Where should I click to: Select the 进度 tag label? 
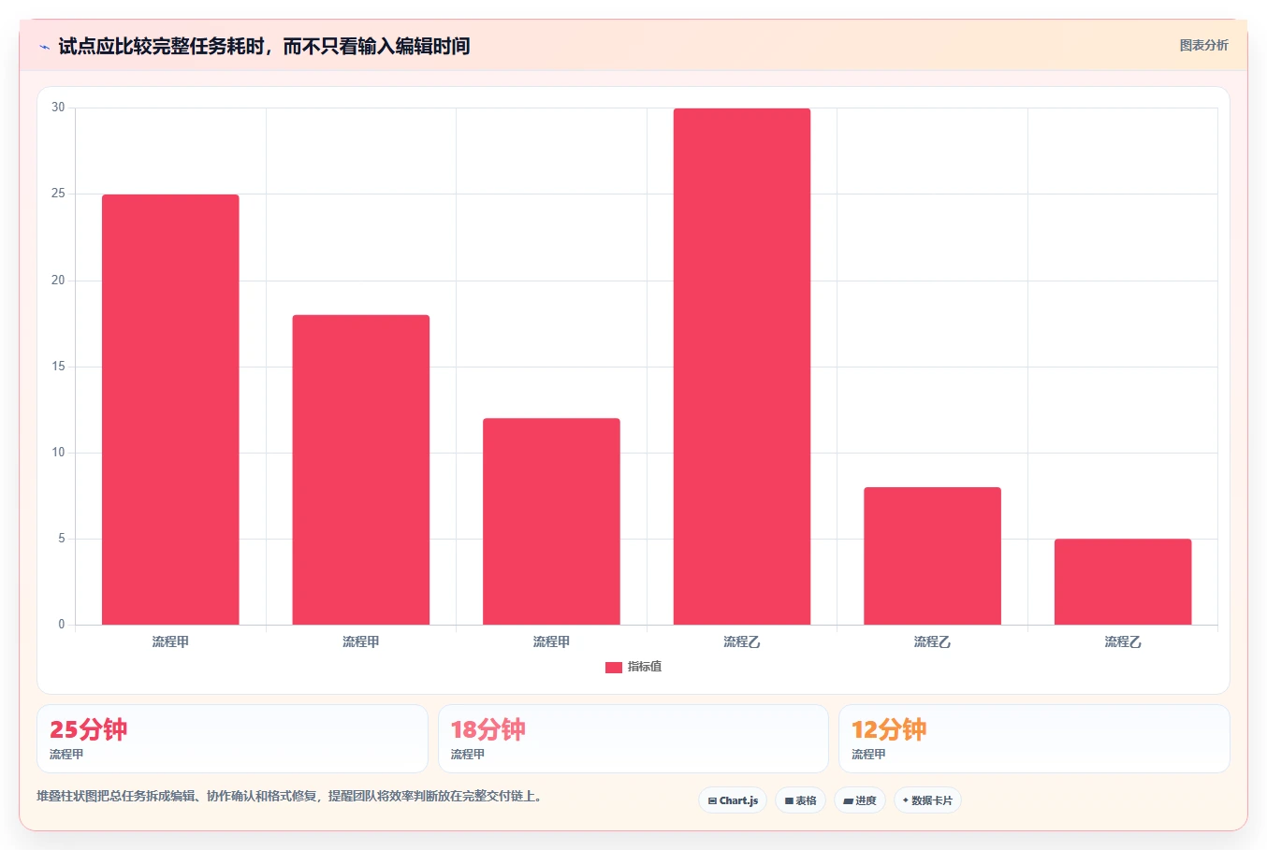point(866,800)
